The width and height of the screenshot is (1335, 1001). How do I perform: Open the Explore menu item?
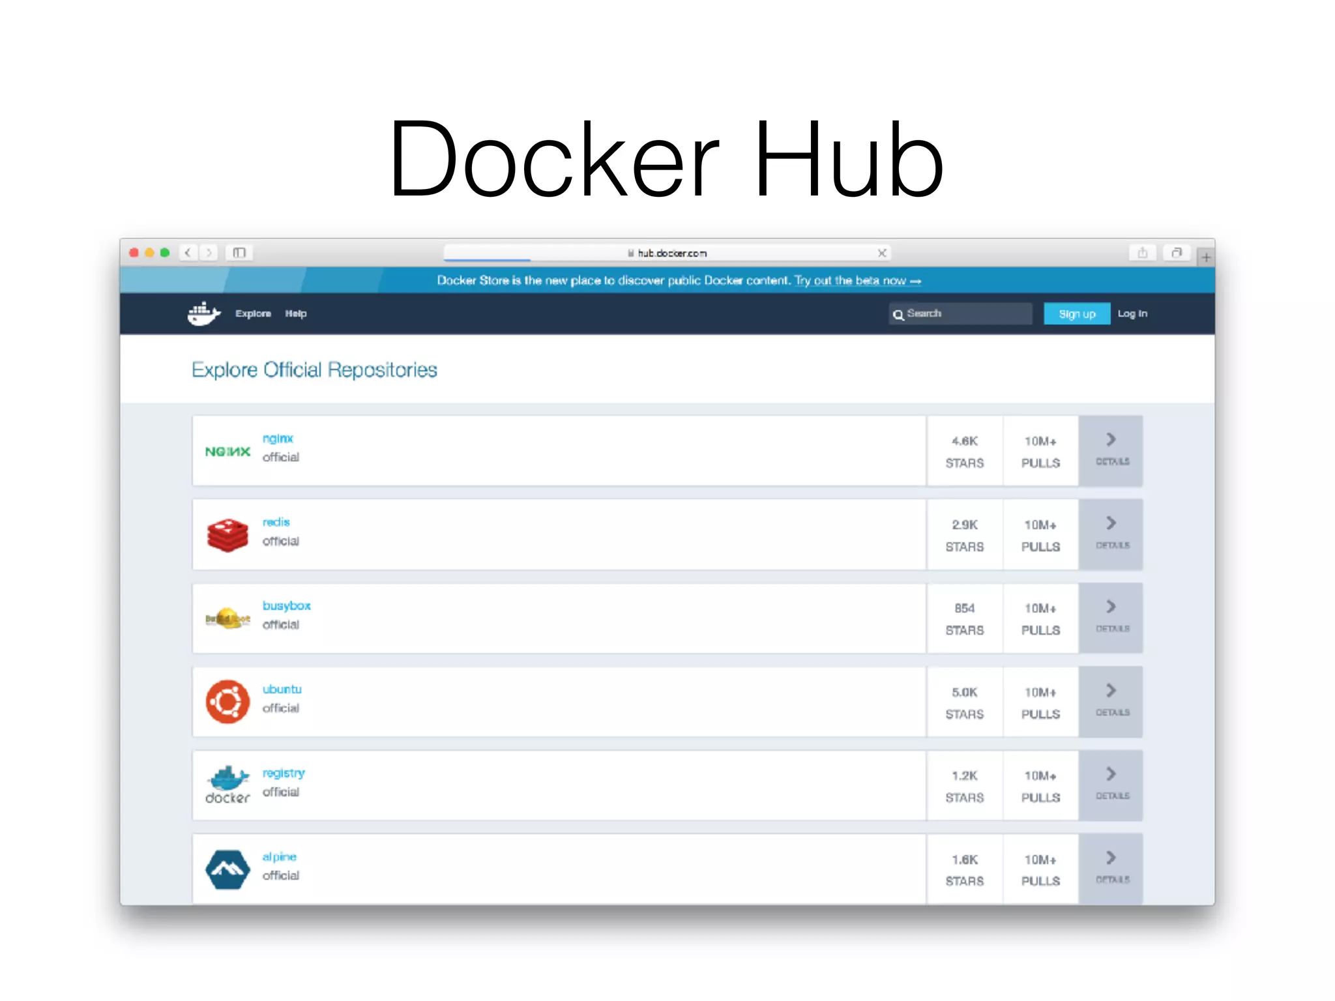(x=253, y=313)
